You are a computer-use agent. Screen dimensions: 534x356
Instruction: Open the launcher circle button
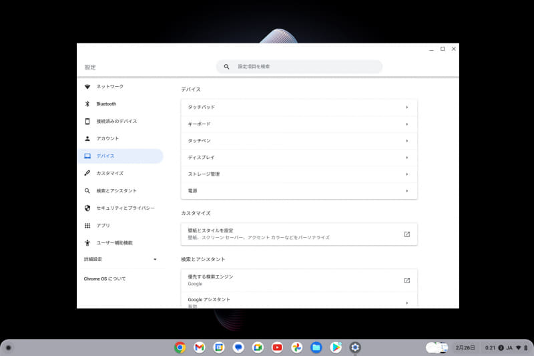pyautogui.click(x=9, y=348)
